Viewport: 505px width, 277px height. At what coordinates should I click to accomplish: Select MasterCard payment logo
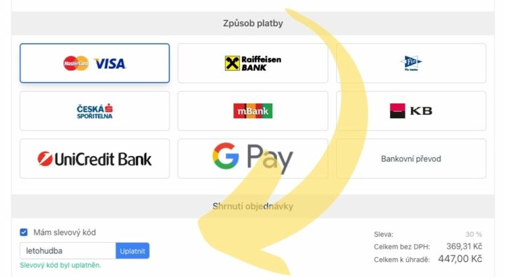(x=76, y=63)
